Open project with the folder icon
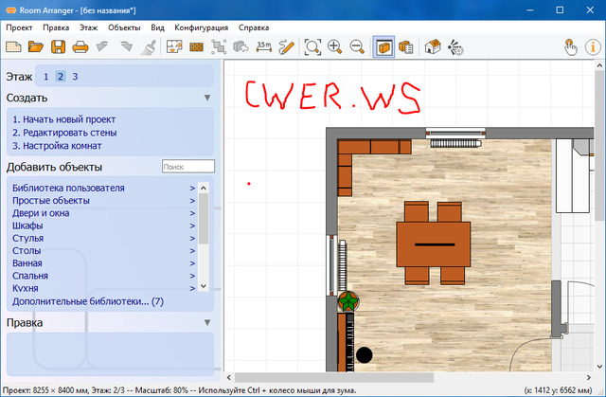Screen dimensions: 606x397 (36, 46)
